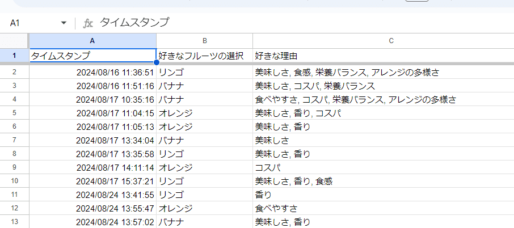Viewport: 514px width, 228px height.
Task: Select column A header
Action: click(x=92, y=41)
